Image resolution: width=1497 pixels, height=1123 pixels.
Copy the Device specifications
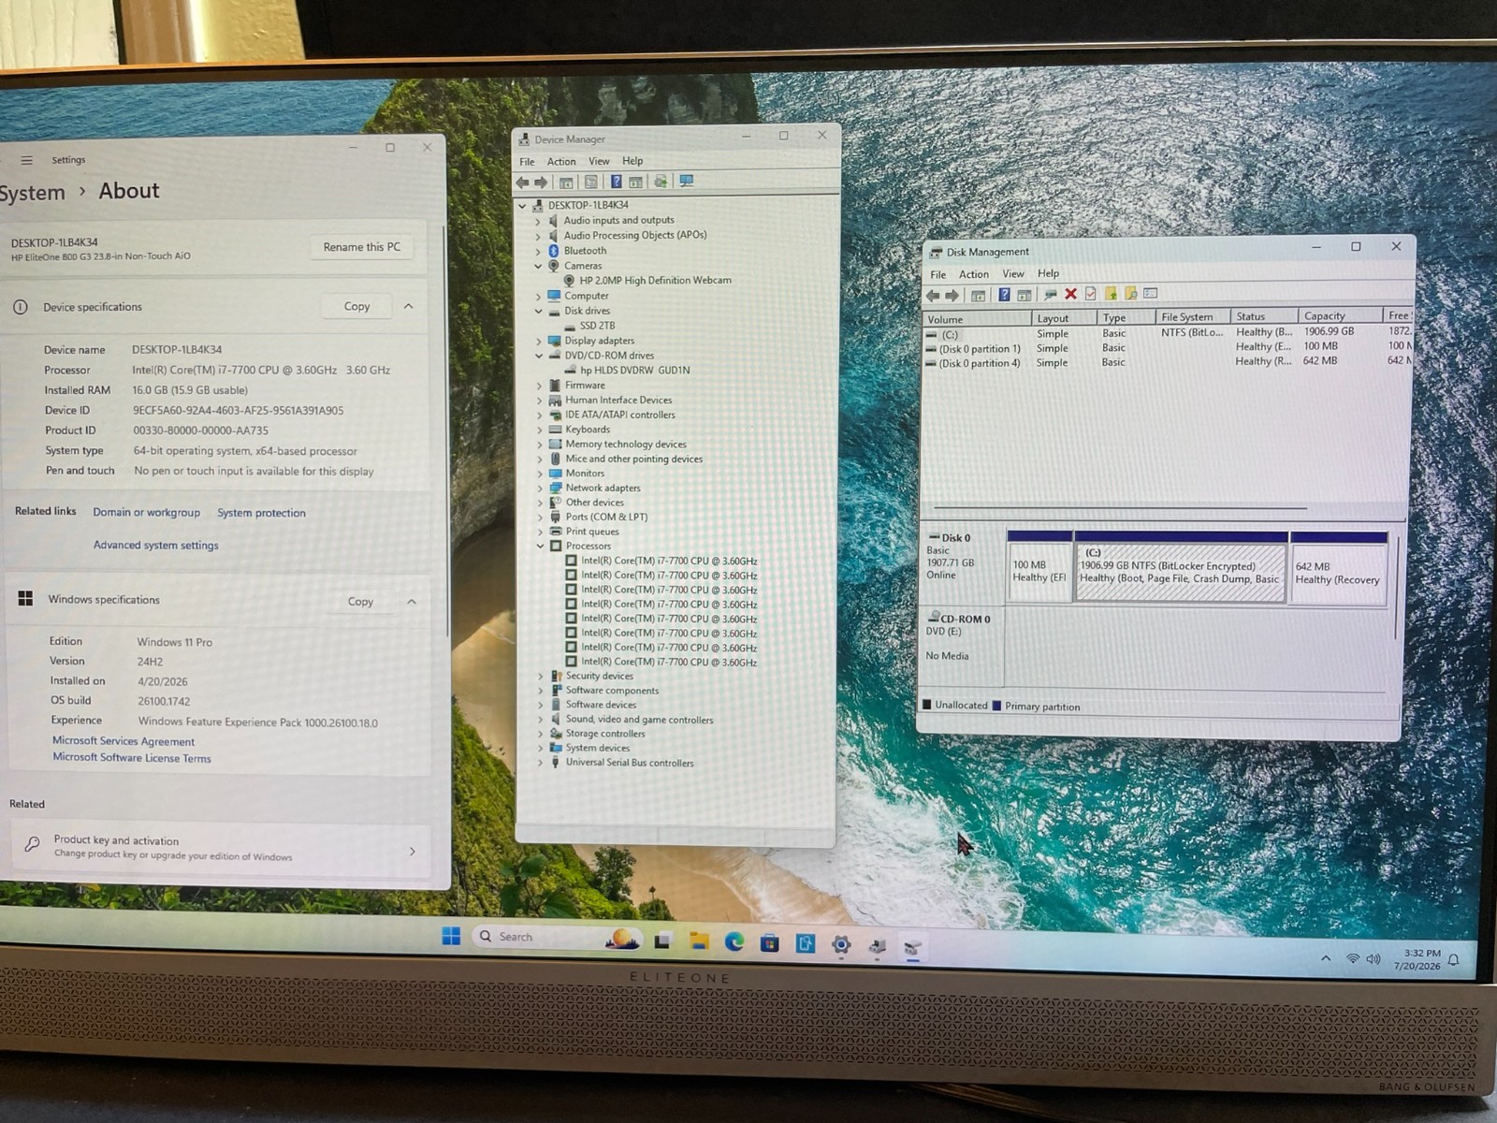pyautogui.click(x=356, y=306)
